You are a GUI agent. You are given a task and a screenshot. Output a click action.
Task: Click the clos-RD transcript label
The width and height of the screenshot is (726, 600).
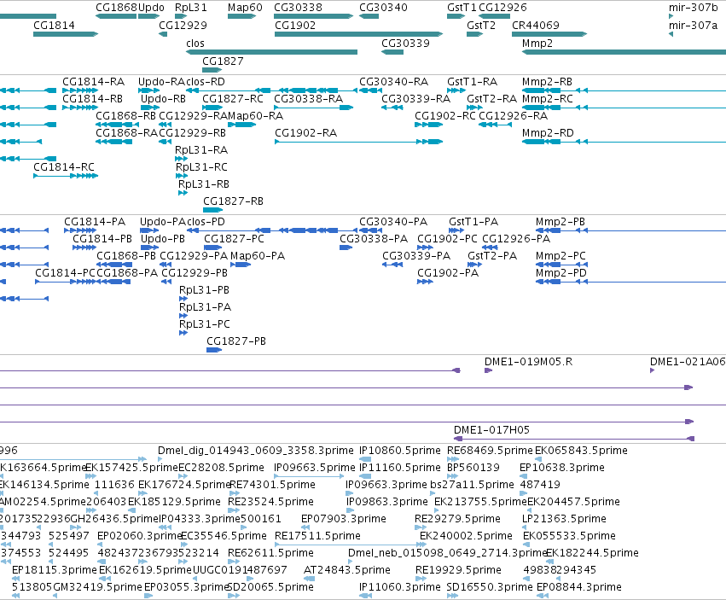(x=206, y=82)
